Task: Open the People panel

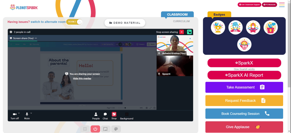Action: click(x=96, y=116)
